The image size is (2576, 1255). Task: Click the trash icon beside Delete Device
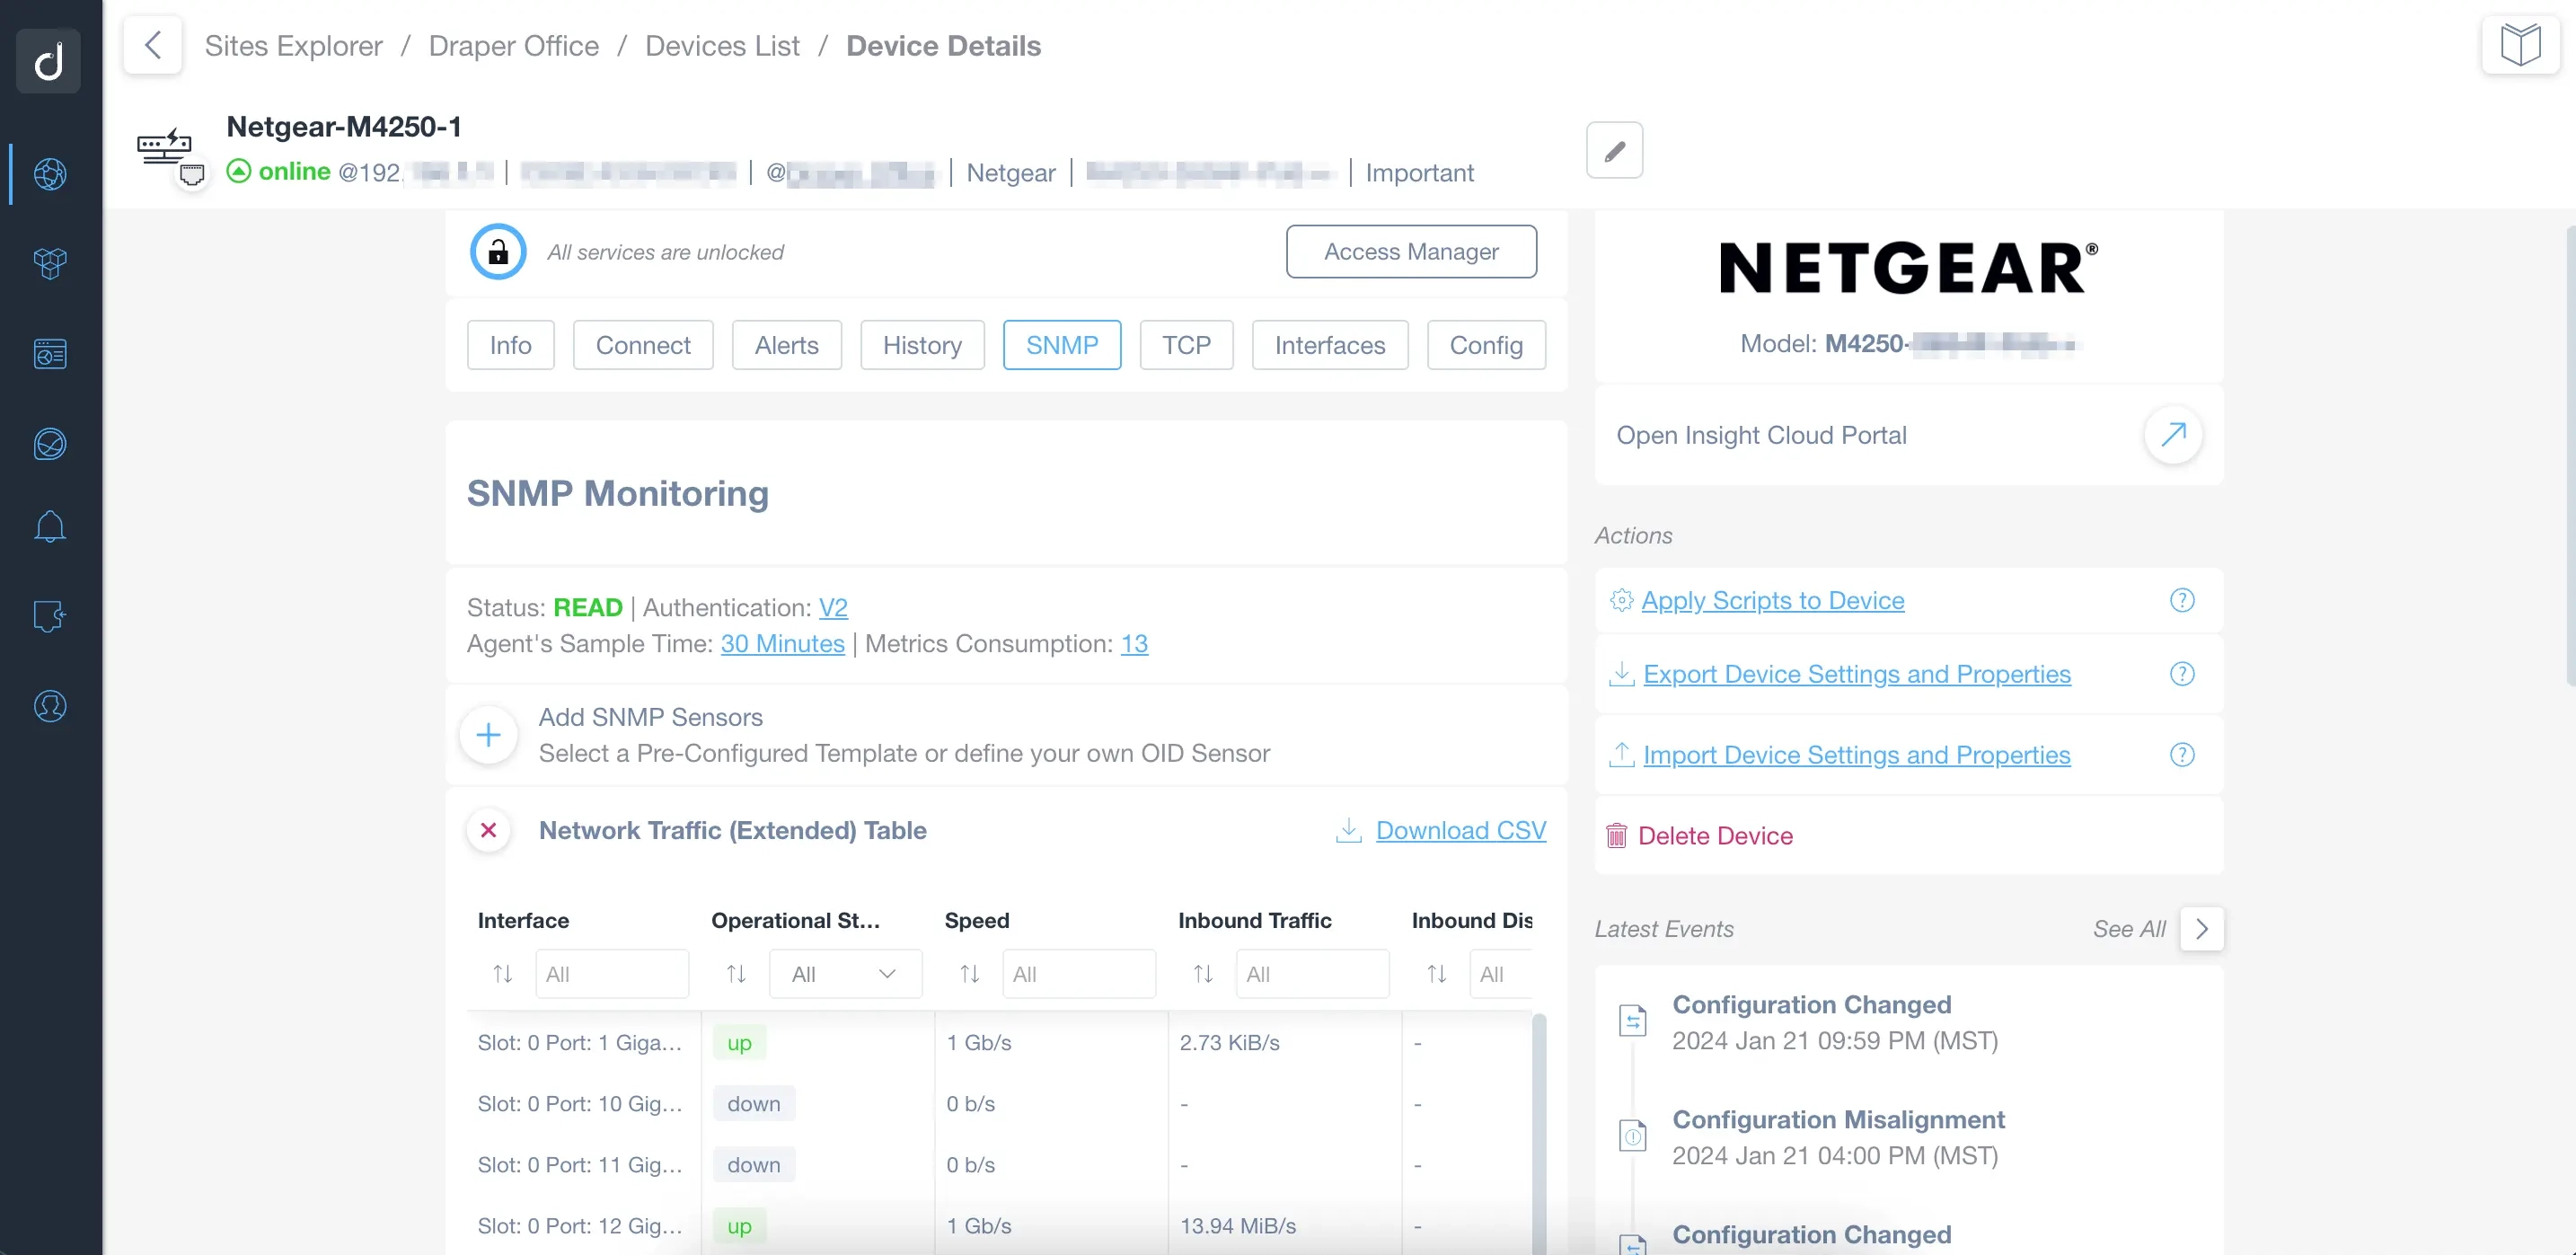1616,836
